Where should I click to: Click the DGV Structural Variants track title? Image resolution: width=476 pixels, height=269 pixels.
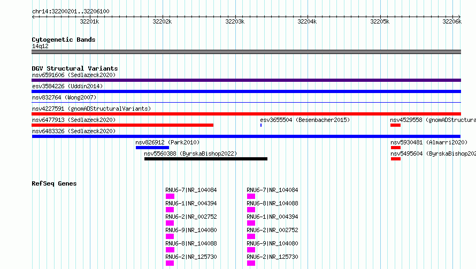75,68
